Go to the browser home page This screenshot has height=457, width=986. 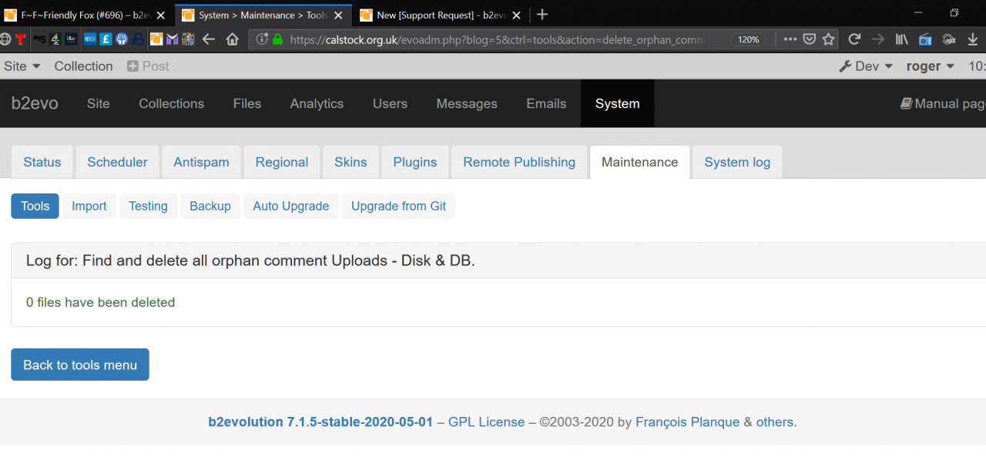click(232, 39)
